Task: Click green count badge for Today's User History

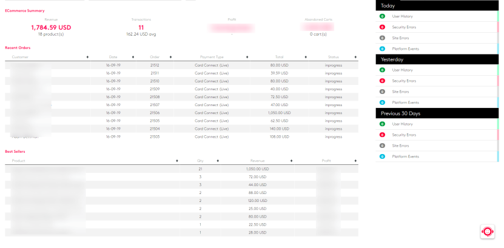Action: point(382,16)
